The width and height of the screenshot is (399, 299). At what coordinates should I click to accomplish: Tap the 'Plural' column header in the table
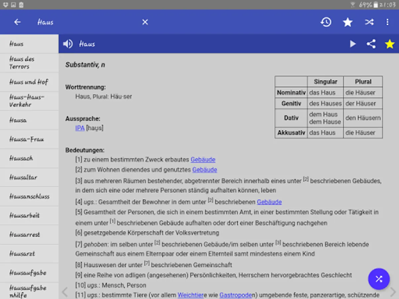click(363, 81)
